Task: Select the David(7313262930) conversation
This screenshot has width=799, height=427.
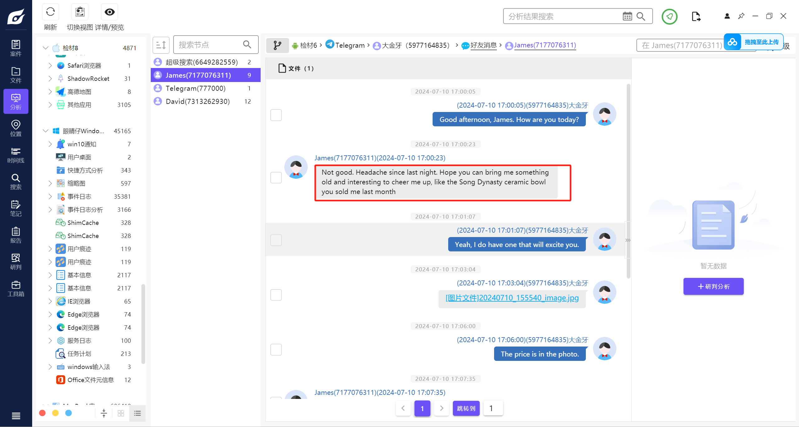Action: (x=198, y=101)
